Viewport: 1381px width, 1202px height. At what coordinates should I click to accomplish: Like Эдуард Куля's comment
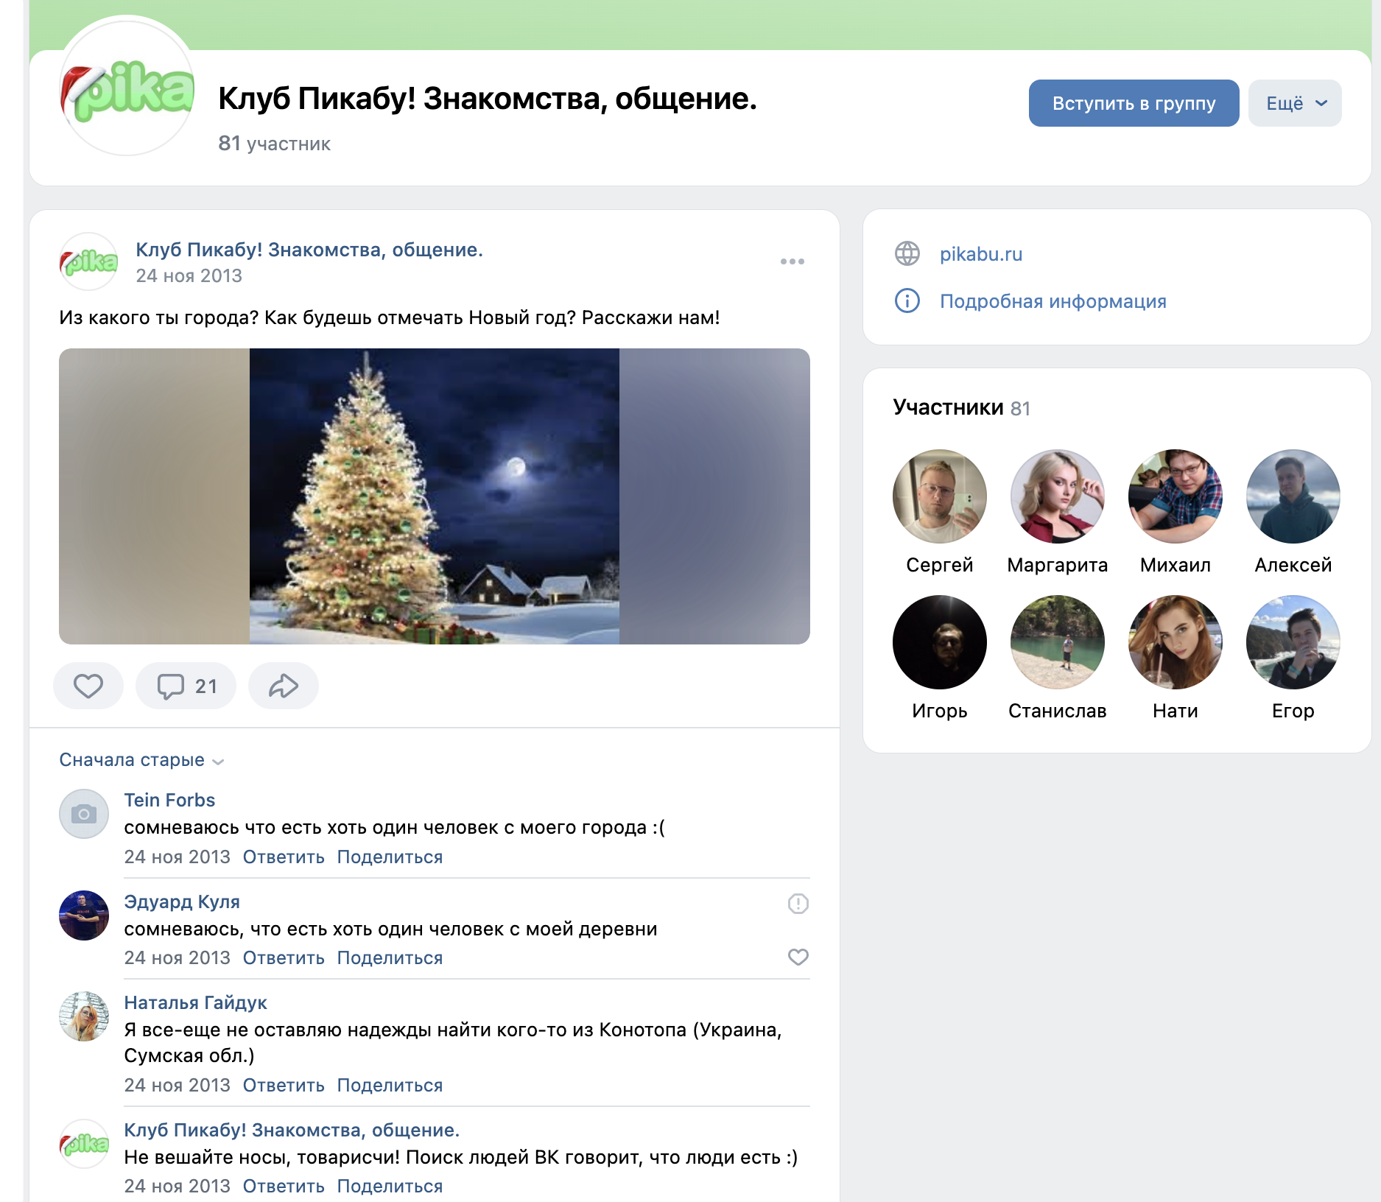point(798,957)
